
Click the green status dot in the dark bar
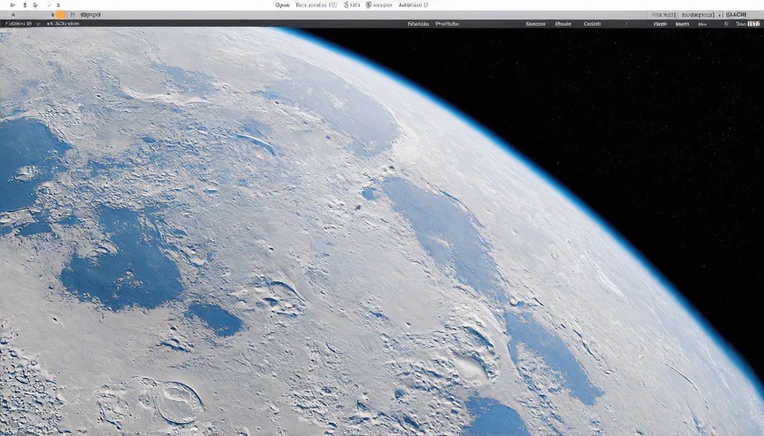(626, 24)
